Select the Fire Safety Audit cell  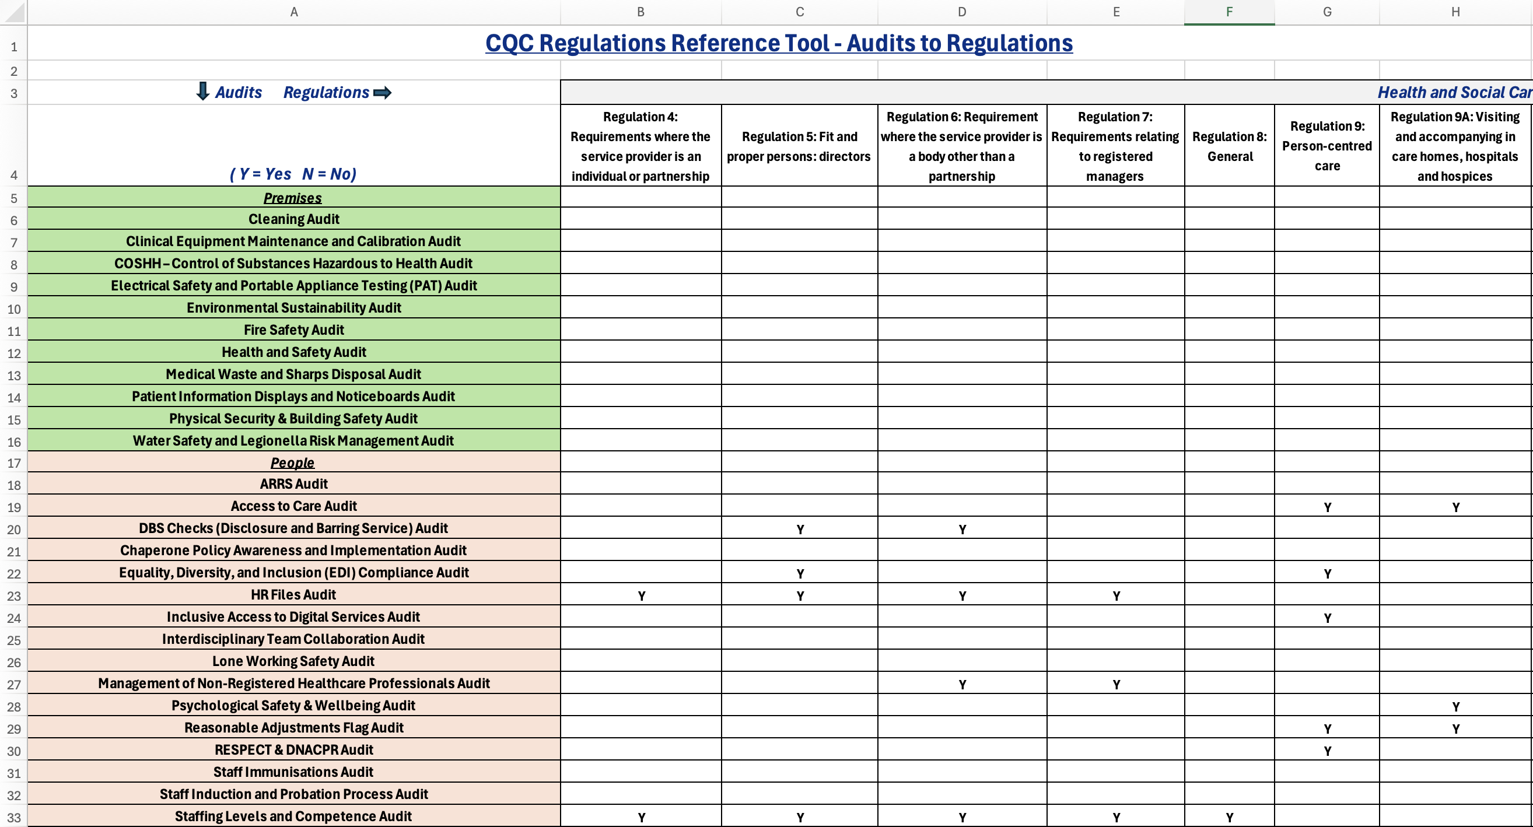tap(293, 330)
